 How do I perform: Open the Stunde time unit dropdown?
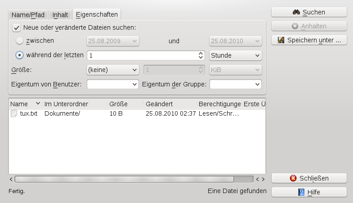pos(236,55)
